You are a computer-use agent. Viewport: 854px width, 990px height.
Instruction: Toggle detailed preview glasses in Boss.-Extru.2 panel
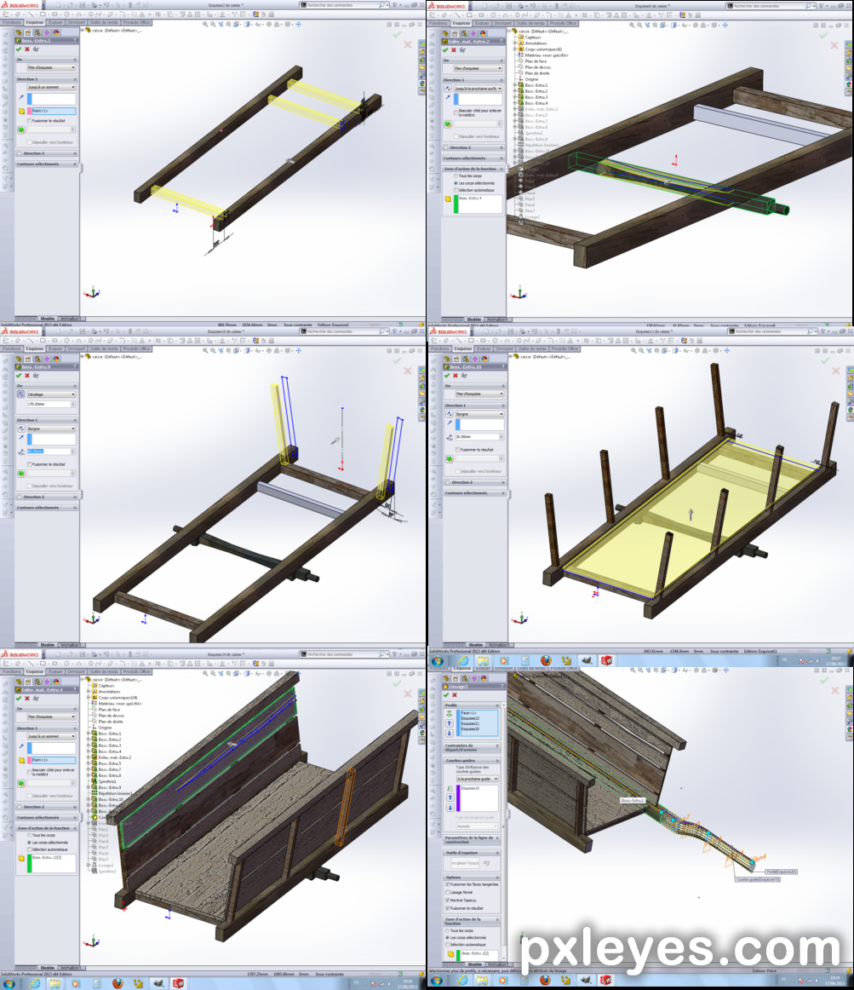click(36, 49)
